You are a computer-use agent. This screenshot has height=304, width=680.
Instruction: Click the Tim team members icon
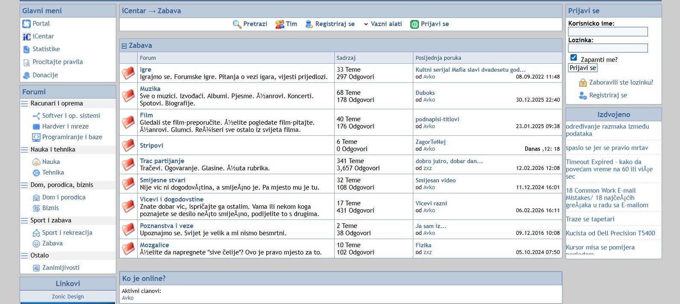tap(280, 24)
